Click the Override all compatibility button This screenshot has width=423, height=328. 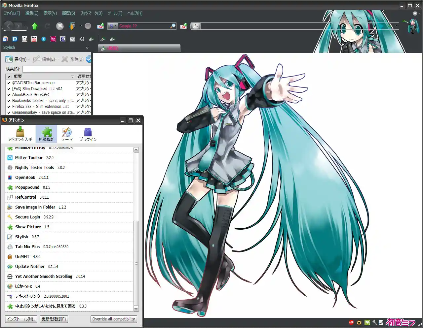114,319
